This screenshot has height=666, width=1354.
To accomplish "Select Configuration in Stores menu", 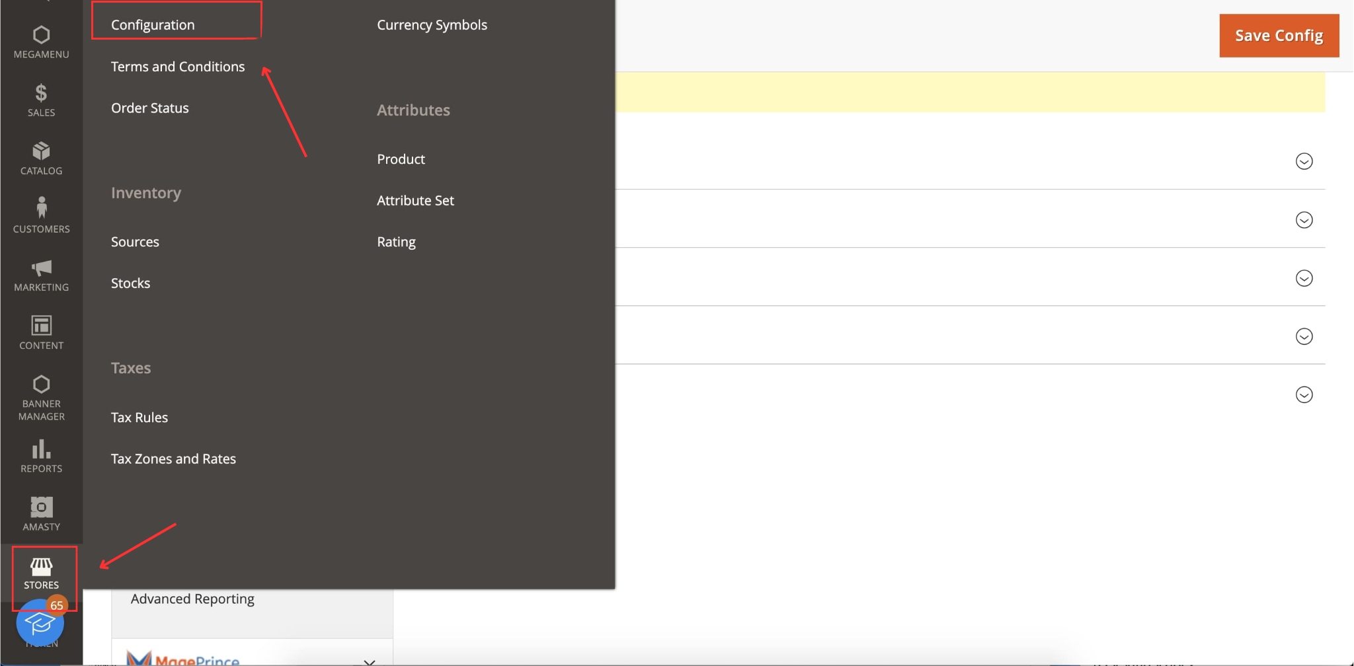I will click(x=153, y=25).
